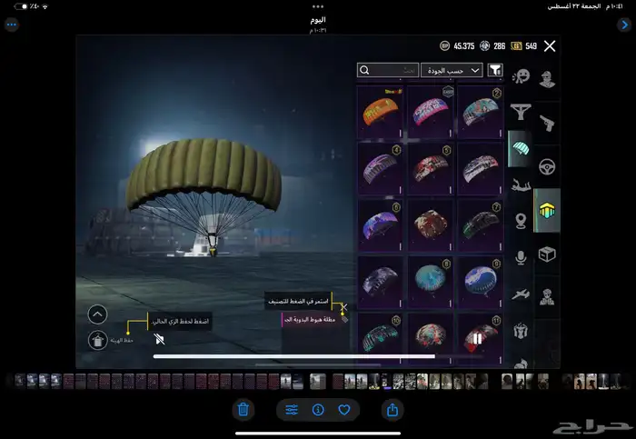
Task: Expand the حسب الجودة sort dropdown
Action: point(452,70)
